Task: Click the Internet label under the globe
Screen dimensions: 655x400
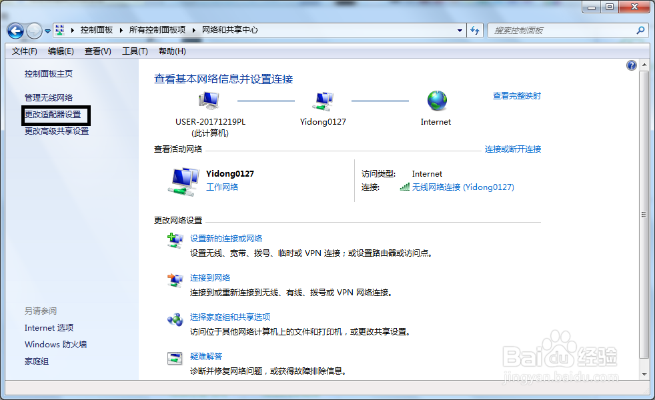Action: [436, 122]
